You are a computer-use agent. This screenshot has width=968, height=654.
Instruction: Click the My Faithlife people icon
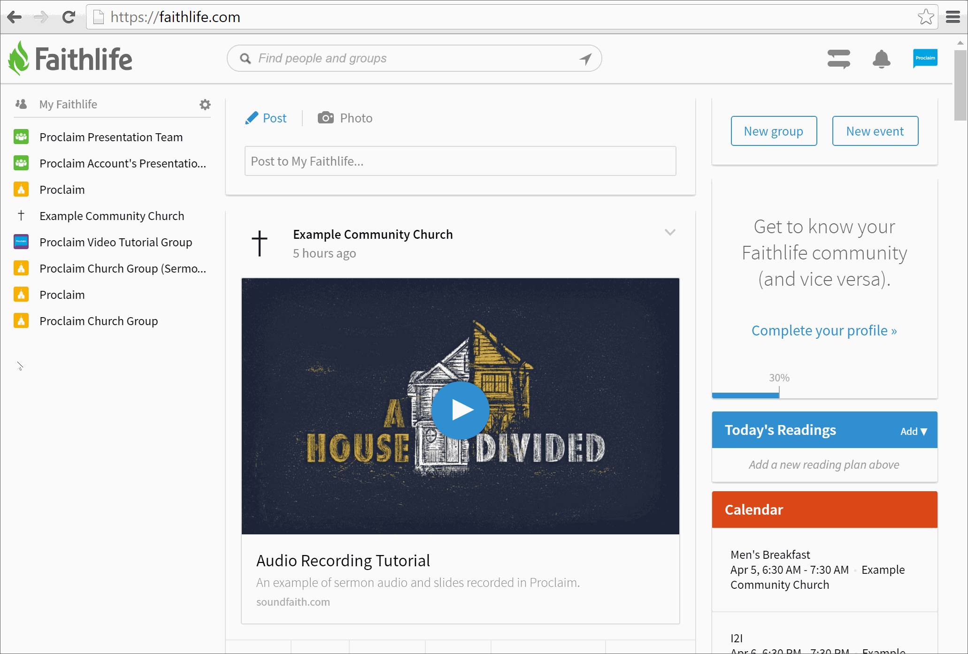pos(21,104)
